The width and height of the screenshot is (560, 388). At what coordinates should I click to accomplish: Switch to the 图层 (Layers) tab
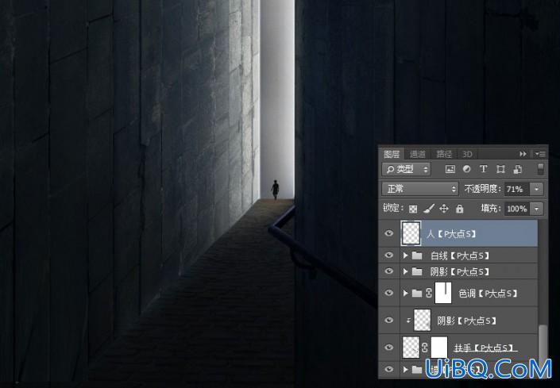[x=392, y=154]
